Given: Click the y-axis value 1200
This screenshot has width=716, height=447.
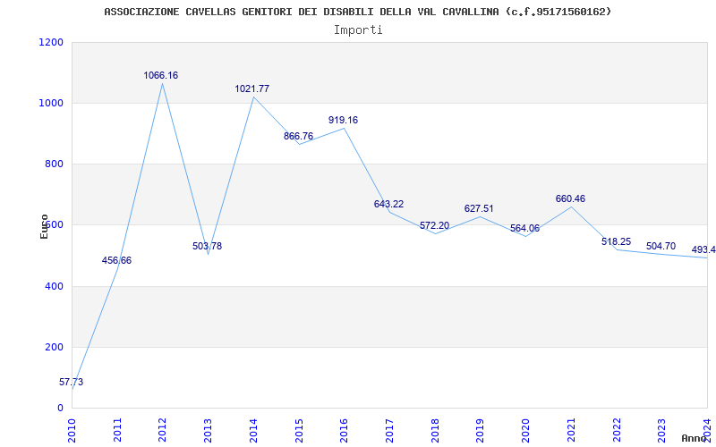Looking at the screenshot, I should [x=52, y=42].
